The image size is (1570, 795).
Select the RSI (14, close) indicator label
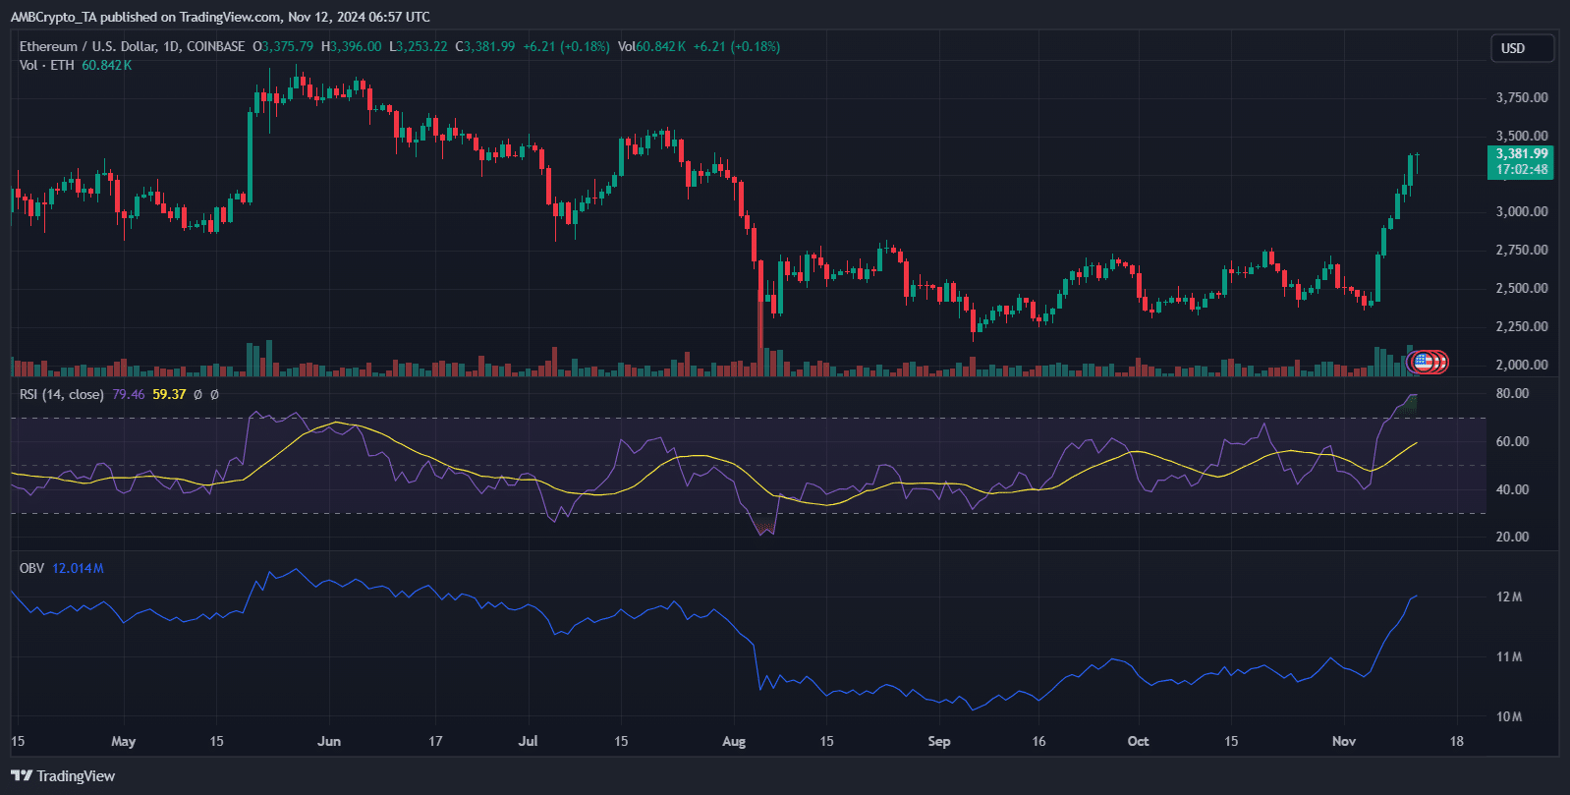(x=61, y=394)
